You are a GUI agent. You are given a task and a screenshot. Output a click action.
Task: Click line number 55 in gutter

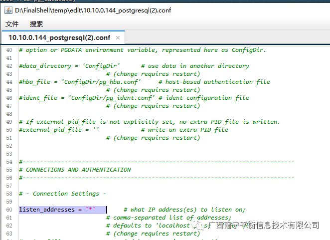[x=9, y=170]
